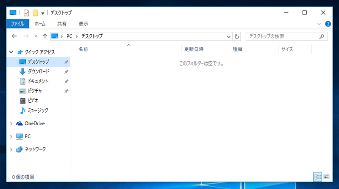This screenshot has height=189, width=339.
Task: Click the pin icon next to ドキュメント
Action: tap(66, 81)
